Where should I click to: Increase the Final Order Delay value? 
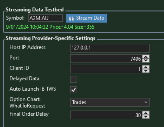pyautogui.click(x=146, y=113)
